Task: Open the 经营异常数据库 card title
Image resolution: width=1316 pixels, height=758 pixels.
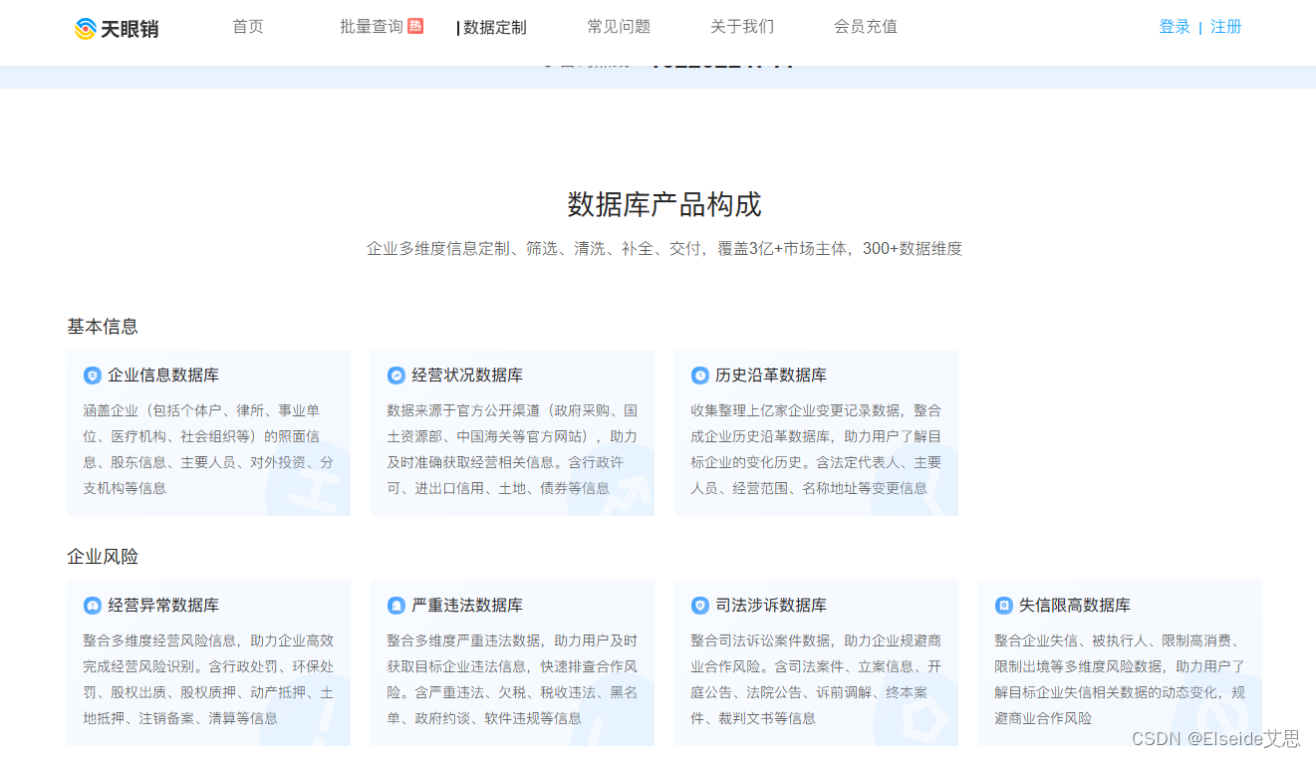Action: coord(163,606)
